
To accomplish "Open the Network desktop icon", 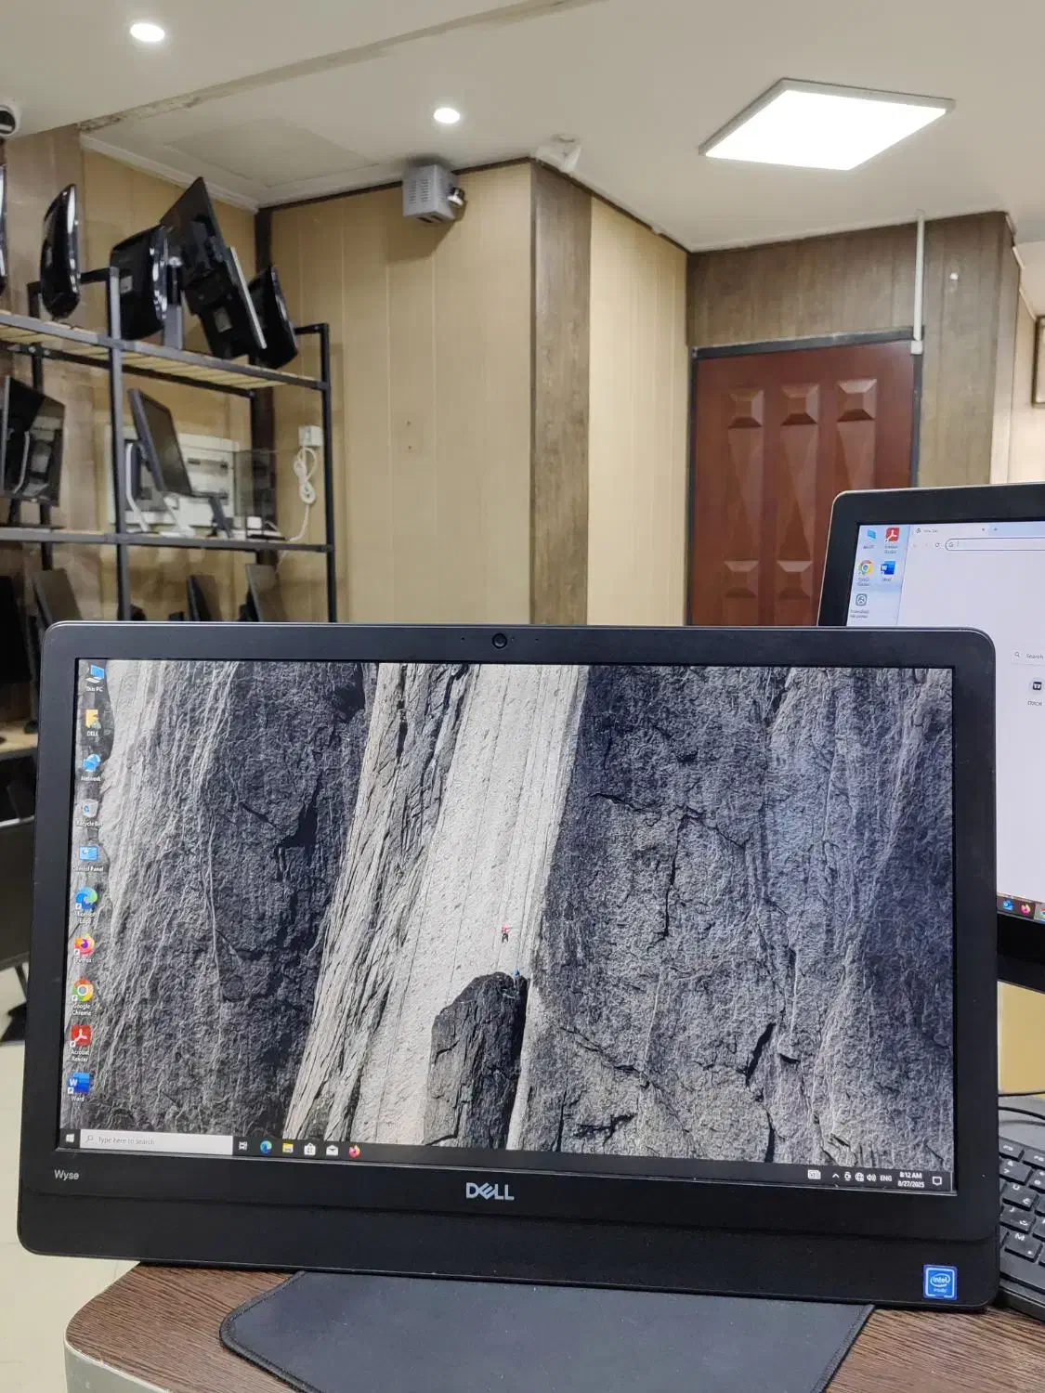I will click(91, 767).
